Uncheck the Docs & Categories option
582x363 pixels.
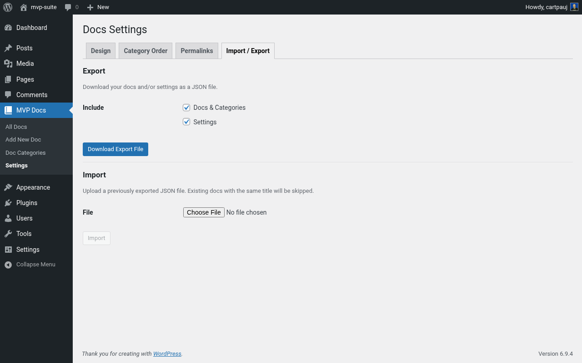click(186, 108)
